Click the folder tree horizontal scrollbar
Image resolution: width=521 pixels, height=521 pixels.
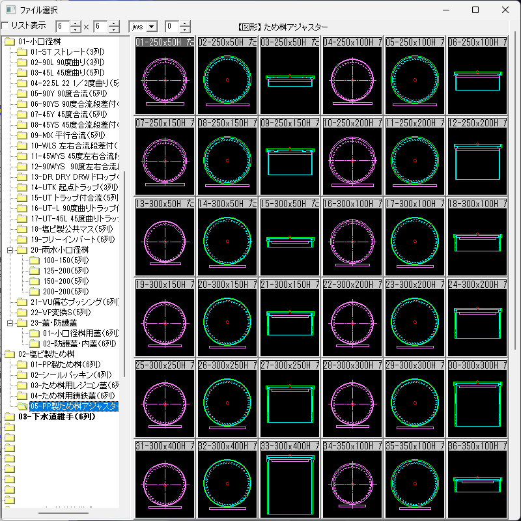(63, 513)
